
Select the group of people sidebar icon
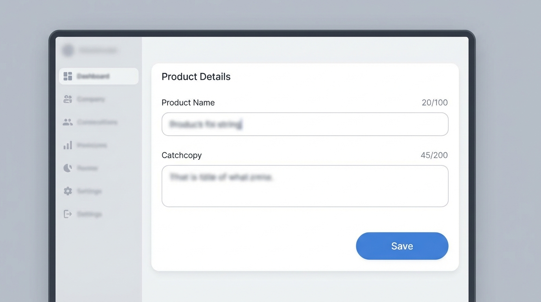click(x=68, y=122)
